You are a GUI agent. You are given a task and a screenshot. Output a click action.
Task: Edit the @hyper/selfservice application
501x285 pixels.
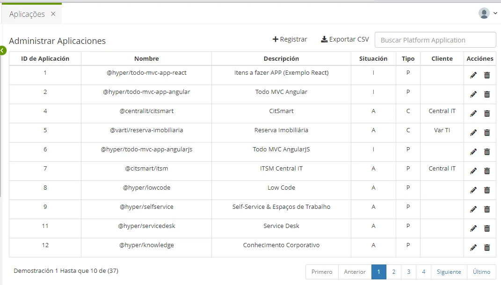click(473, 209)
